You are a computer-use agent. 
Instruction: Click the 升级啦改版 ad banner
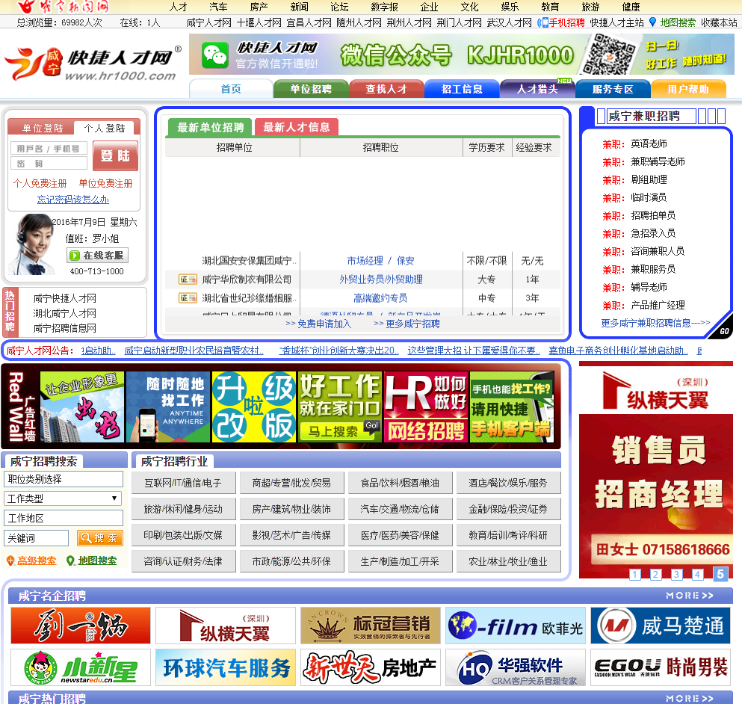pyautogui.click(x=254, y=407)
